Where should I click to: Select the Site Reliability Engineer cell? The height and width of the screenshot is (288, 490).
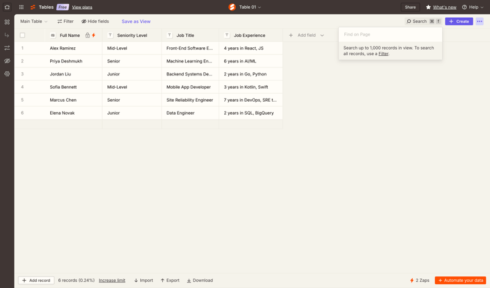pos(190,100)
